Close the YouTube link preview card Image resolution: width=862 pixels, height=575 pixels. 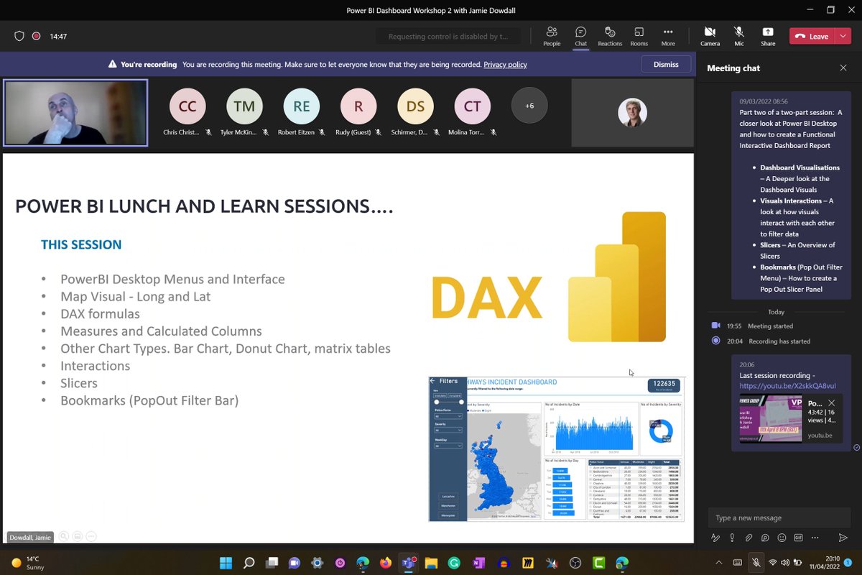click(x=832, y=403)
